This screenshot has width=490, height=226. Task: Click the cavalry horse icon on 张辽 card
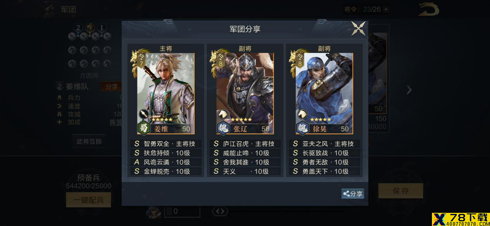(x=223, y=114)
